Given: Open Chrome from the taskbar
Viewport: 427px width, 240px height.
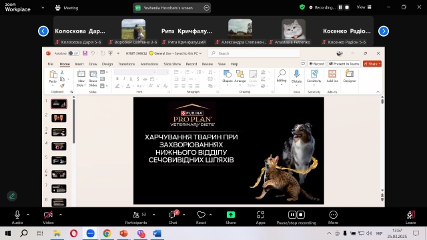Looking at the screenshot, I should (107, 233).
